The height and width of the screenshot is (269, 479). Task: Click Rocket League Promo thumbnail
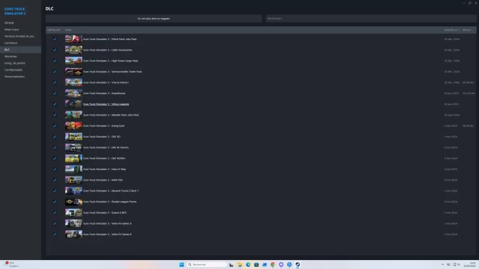73,201
